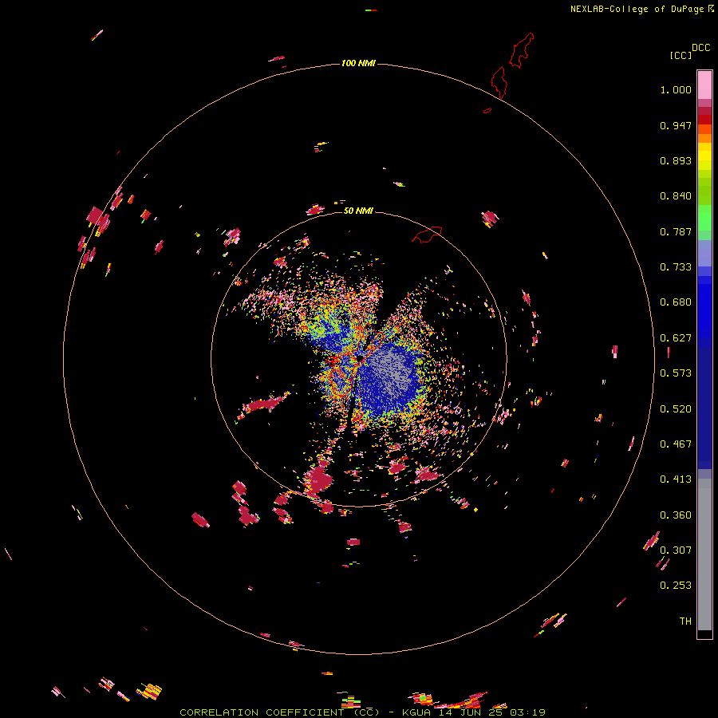The image size is (718, 718).
Task: Click the 1.000 scale value
Action: pyautogui.click(x=676, y=89)
